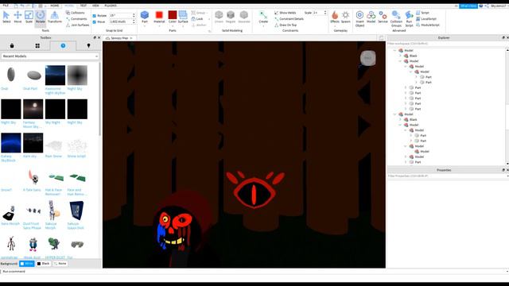Open Collision Groups editor
Viewport: 509px width, 286px height.
pyautogui.click(x=396, y=18)
